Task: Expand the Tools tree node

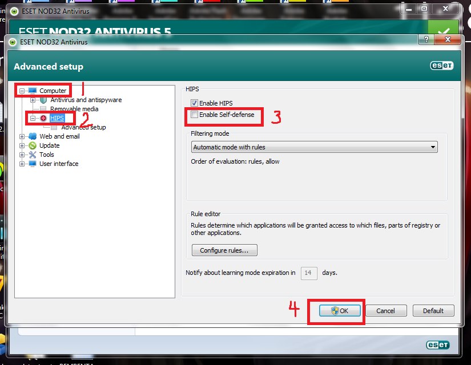Action: pyautogui.click(x=22, y=155)
